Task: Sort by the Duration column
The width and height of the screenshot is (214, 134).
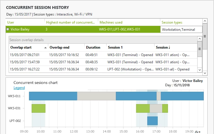Action: point(93,47)
